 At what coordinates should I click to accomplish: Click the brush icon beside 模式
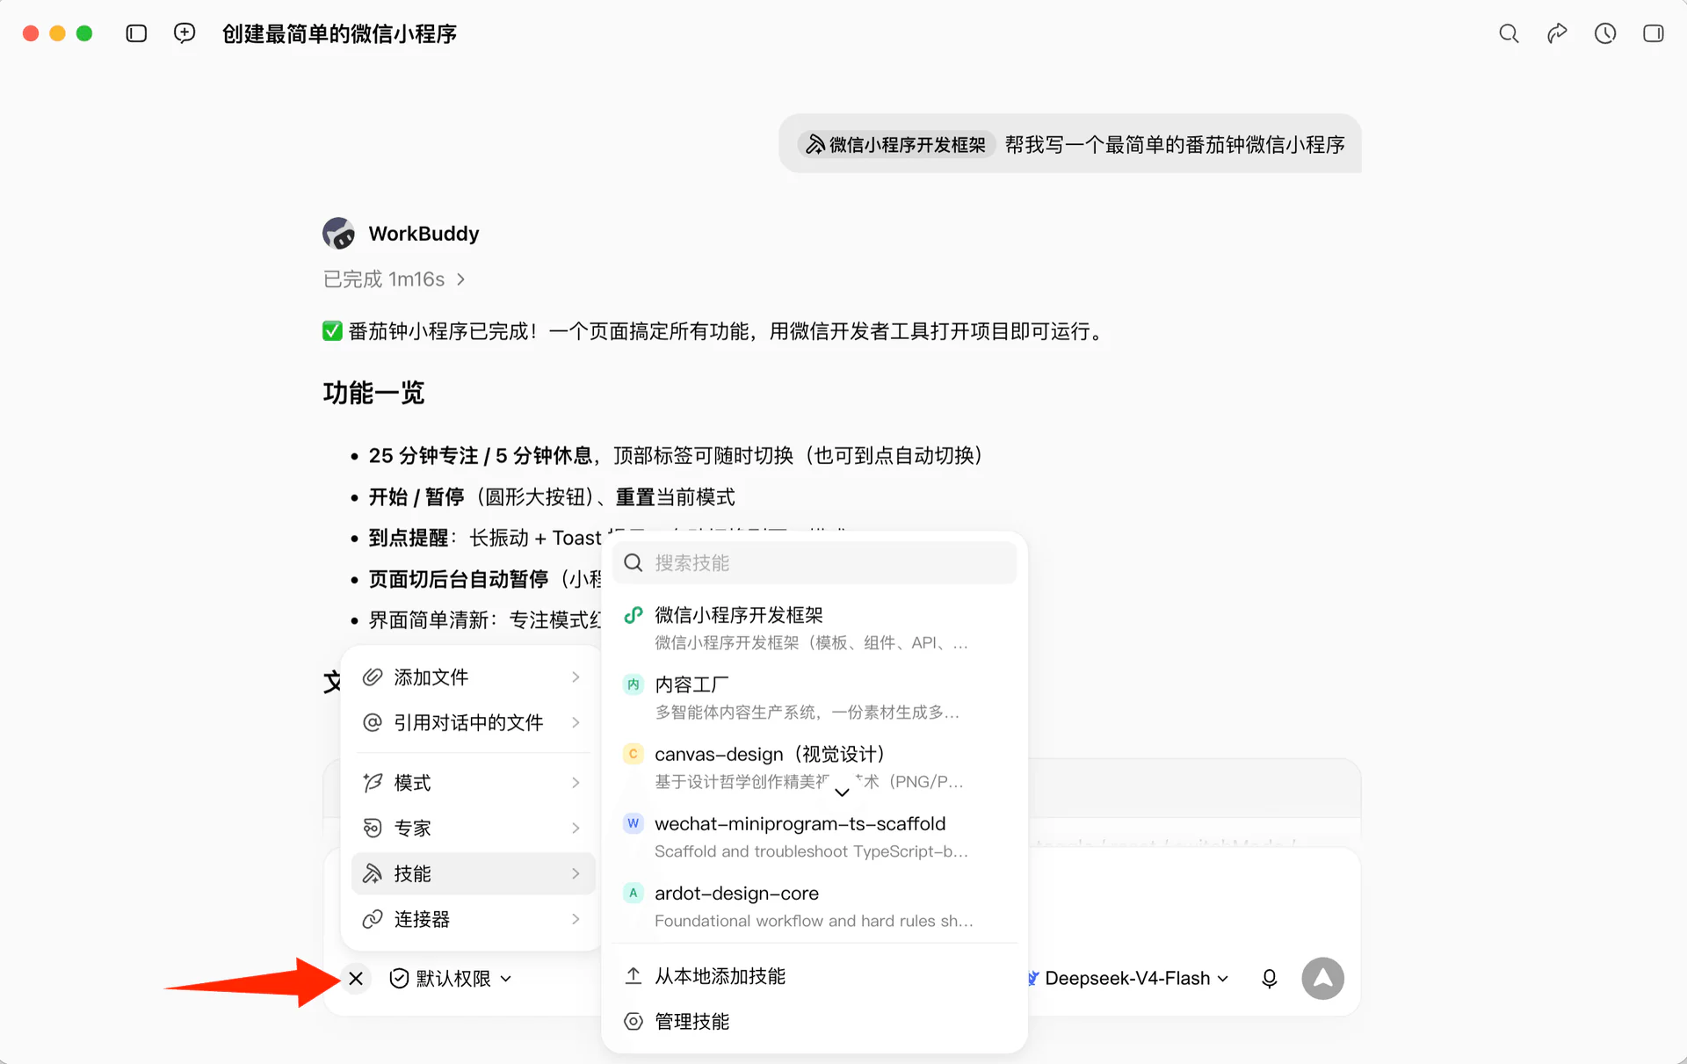pos(373,782)
